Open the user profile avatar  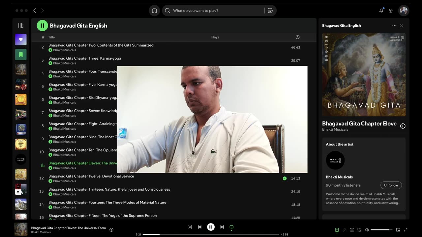[404, 11]
